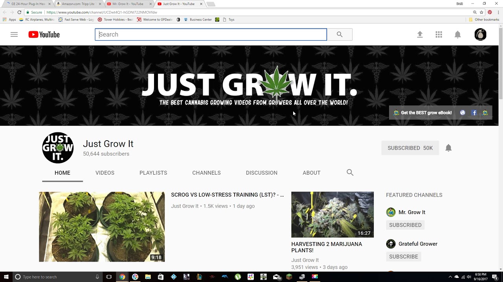The width and height of the screenshot is (503, 282).
Task: Reload the page in Chrome
Action: 19,13
